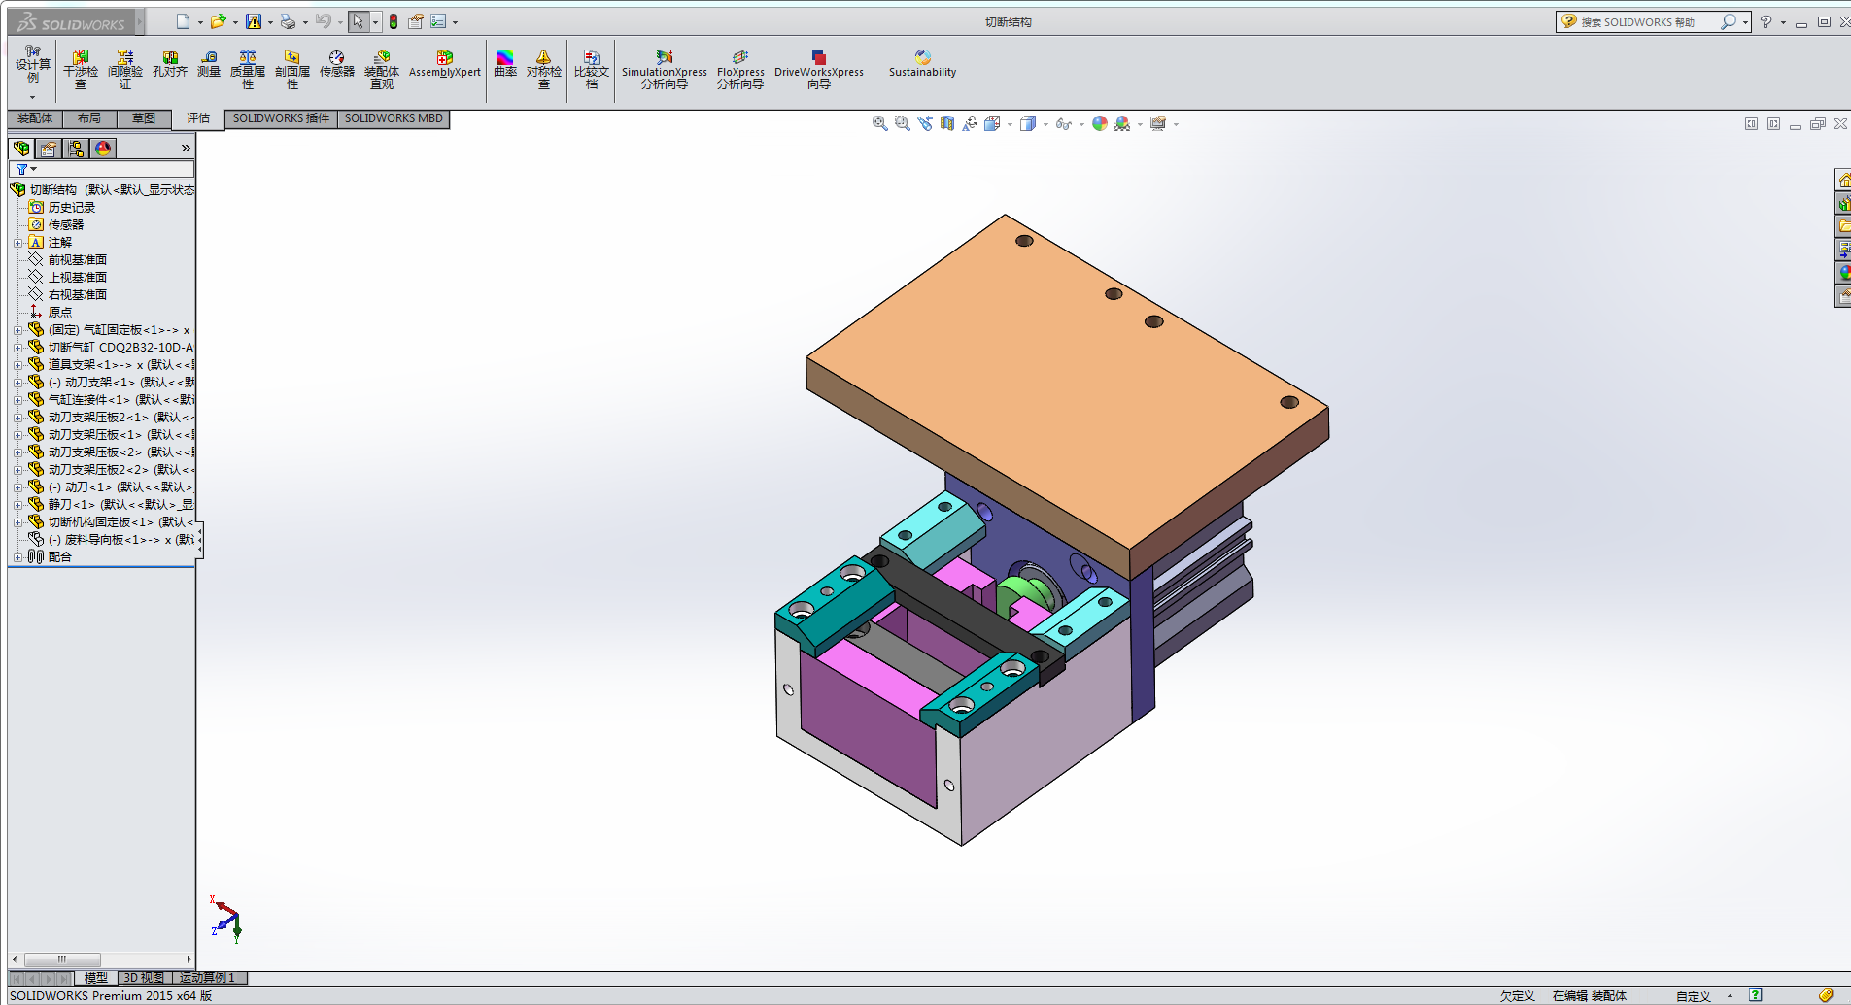Expand the 注解 annotations tree node
This screenshot has width=1851, height=1005.
(x=17, y=243)
